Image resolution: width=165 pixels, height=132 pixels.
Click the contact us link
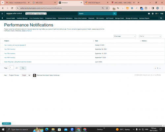(29, 31)
